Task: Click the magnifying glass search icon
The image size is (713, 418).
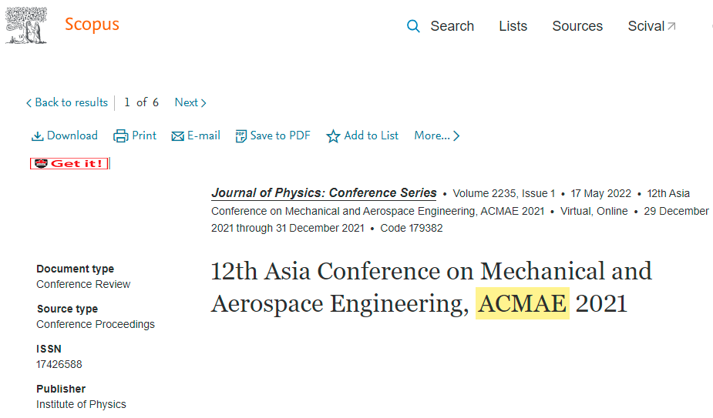Action: pos(413,26)
